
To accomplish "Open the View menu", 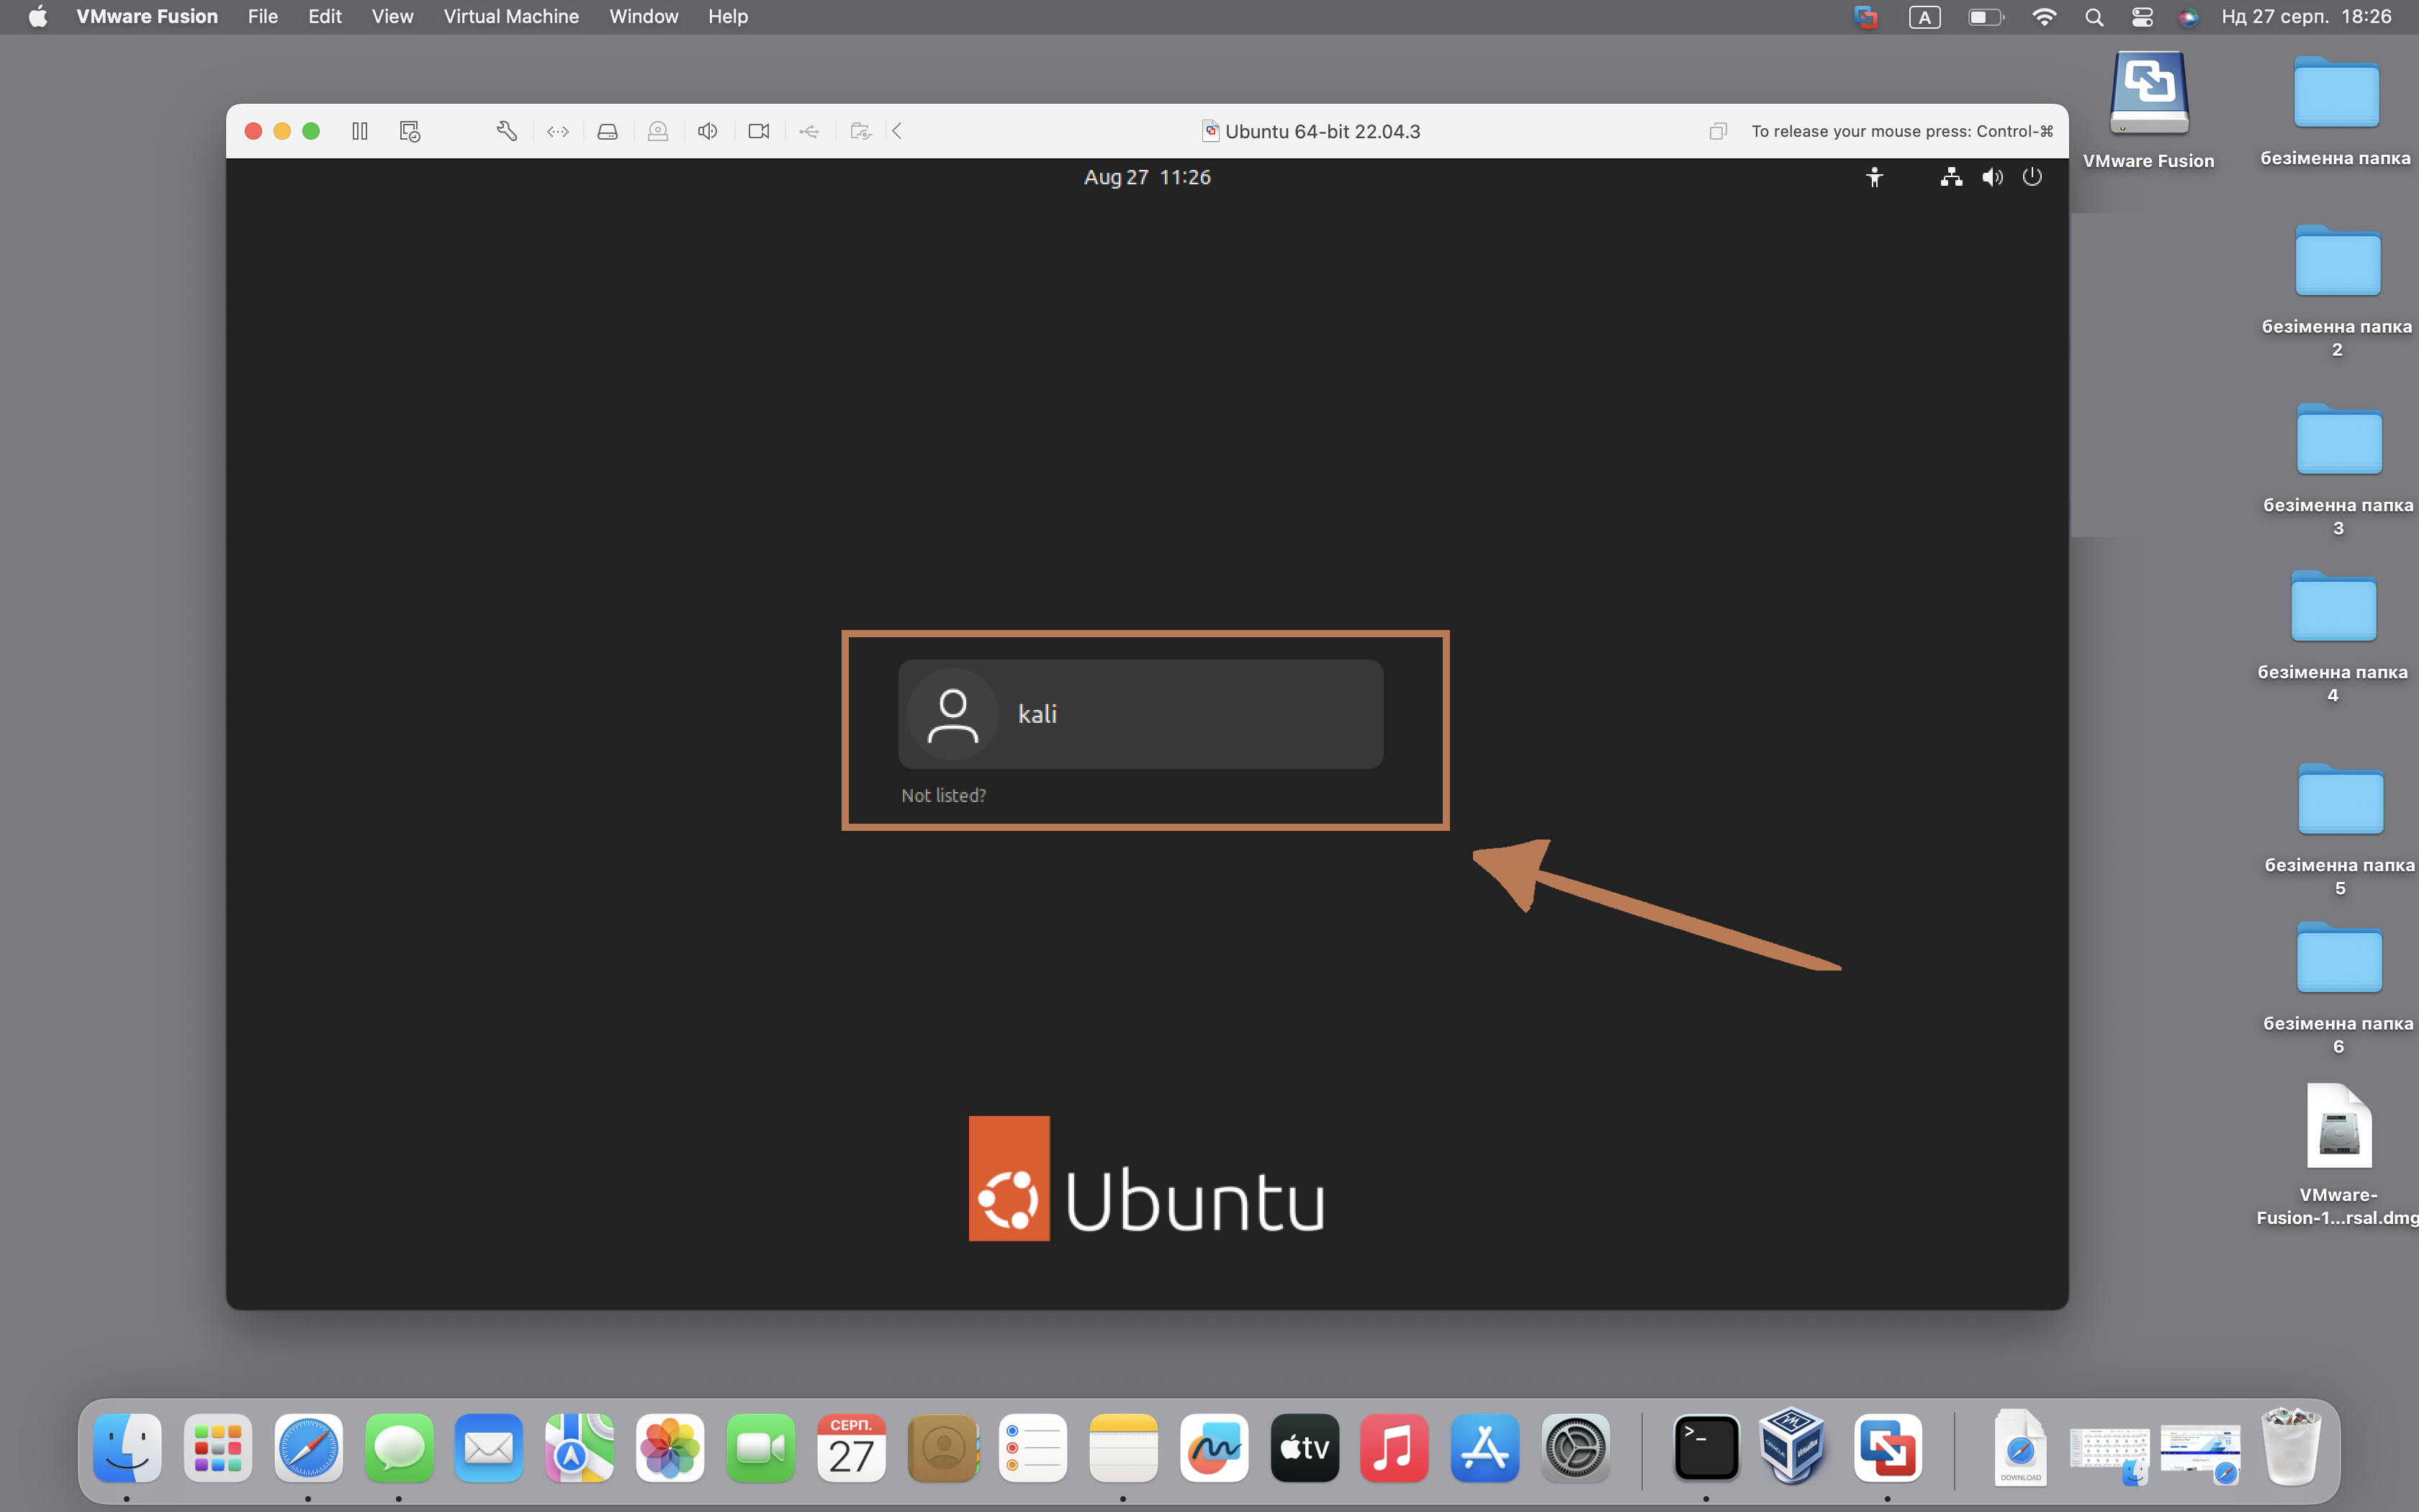I will 392,16.
